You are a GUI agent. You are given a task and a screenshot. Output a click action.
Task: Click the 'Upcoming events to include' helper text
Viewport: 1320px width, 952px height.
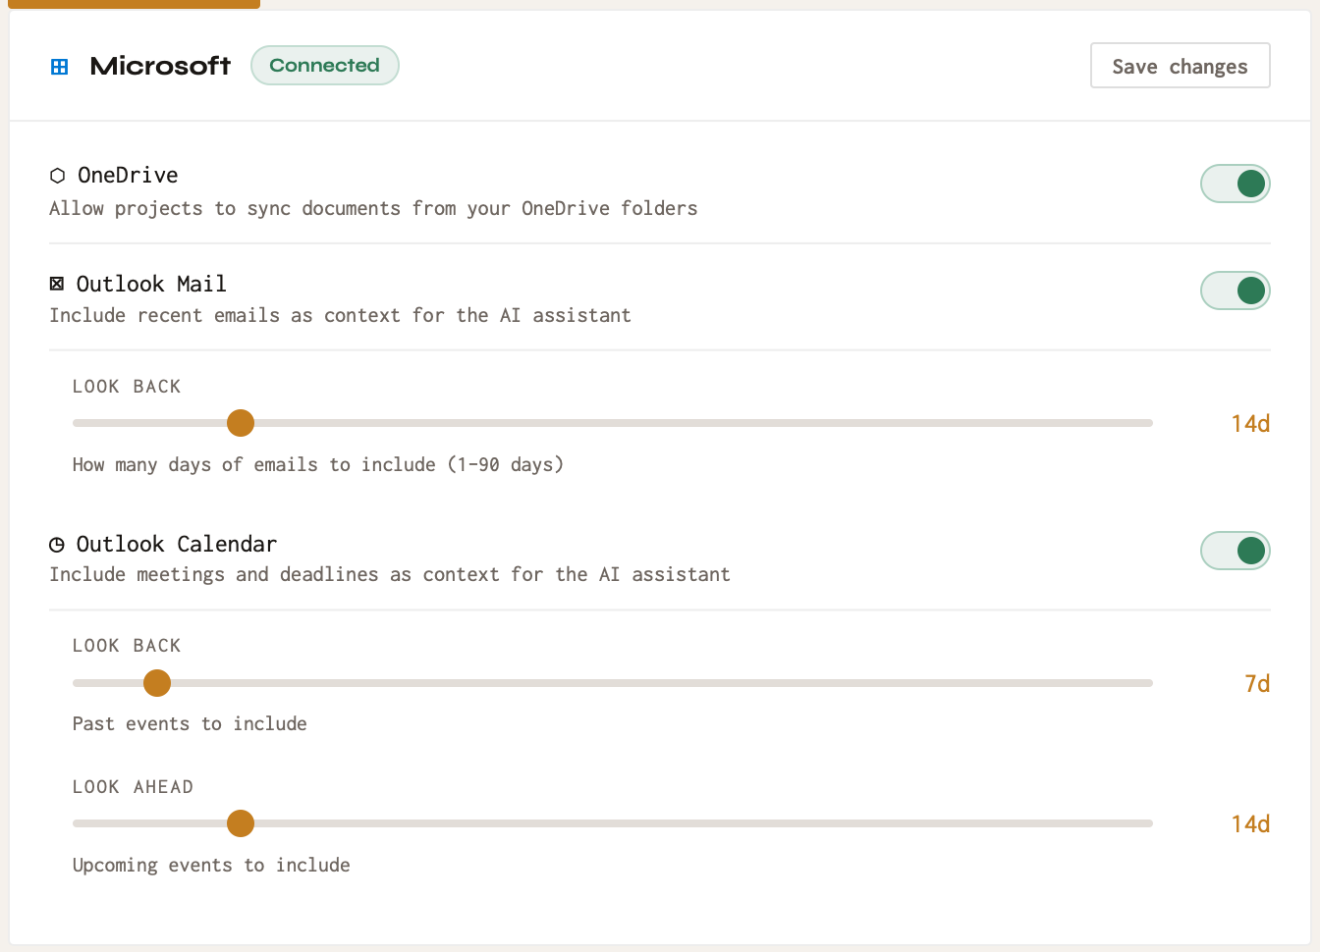[x=211, y=865]
